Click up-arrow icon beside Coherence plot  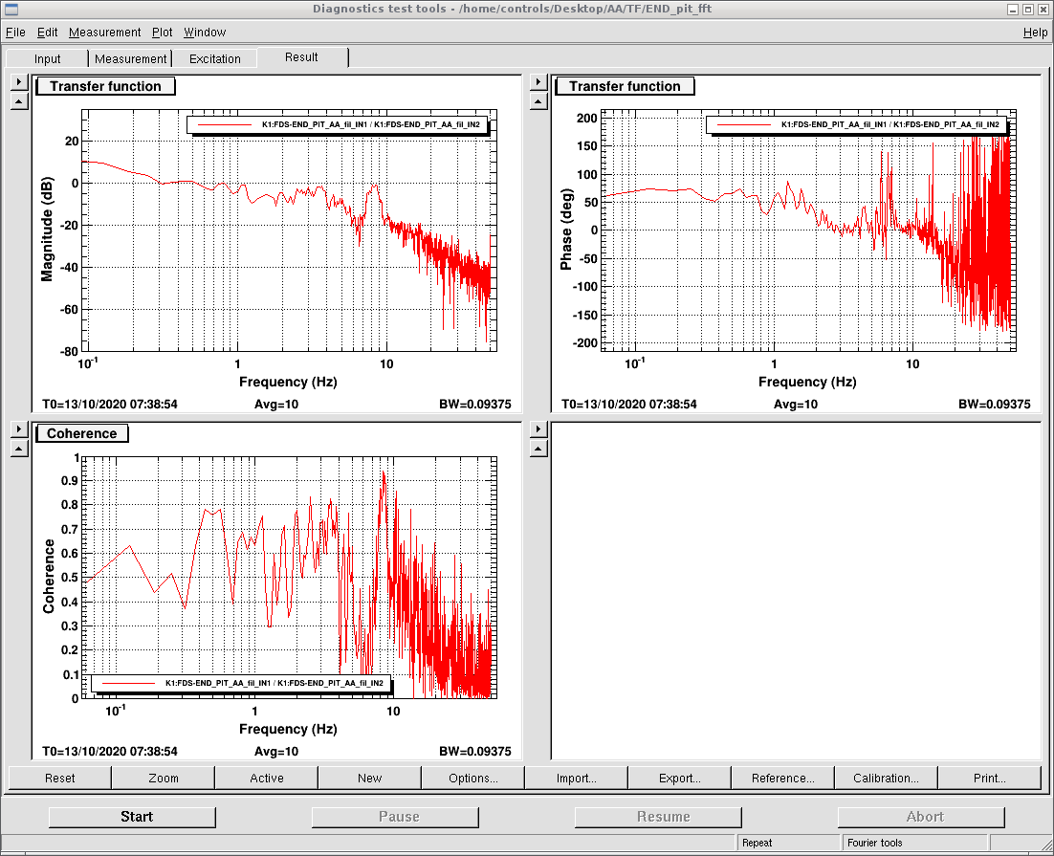(x=19, y=449)
